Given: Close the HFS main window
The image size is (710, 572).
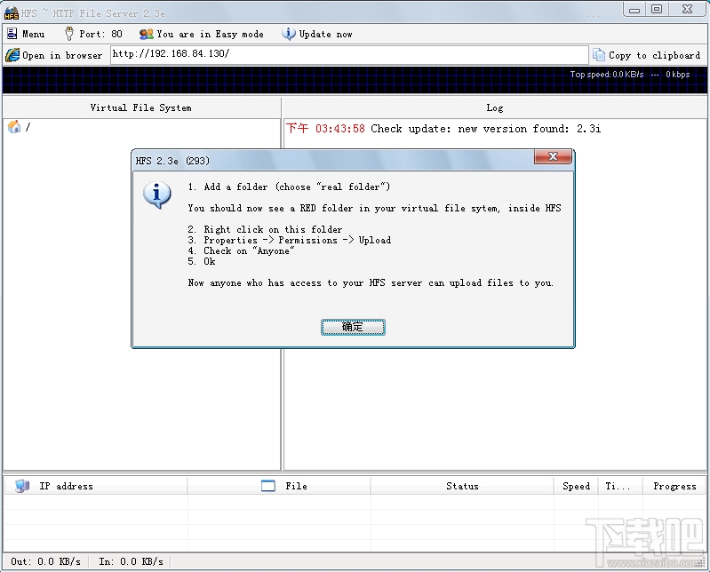Looking at the screenshot, I should tap(688, 10).
